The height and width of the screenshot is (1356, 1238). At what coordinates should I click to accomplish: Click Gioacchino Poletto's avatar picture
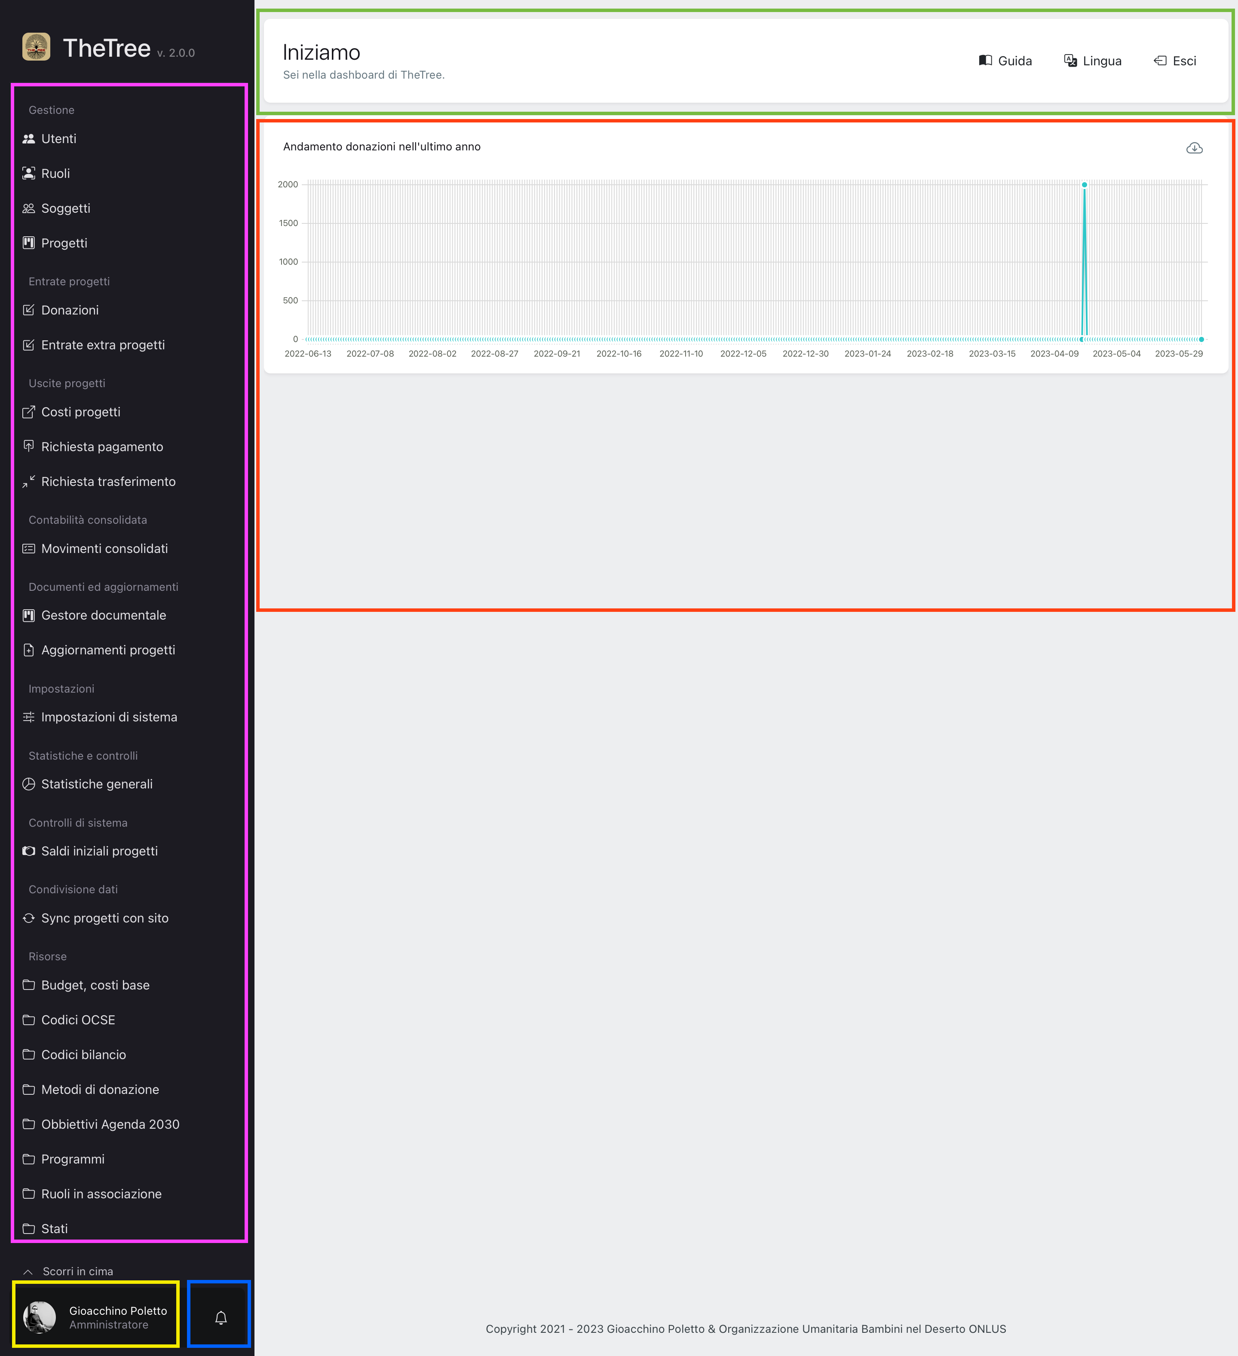(40, 1317)
